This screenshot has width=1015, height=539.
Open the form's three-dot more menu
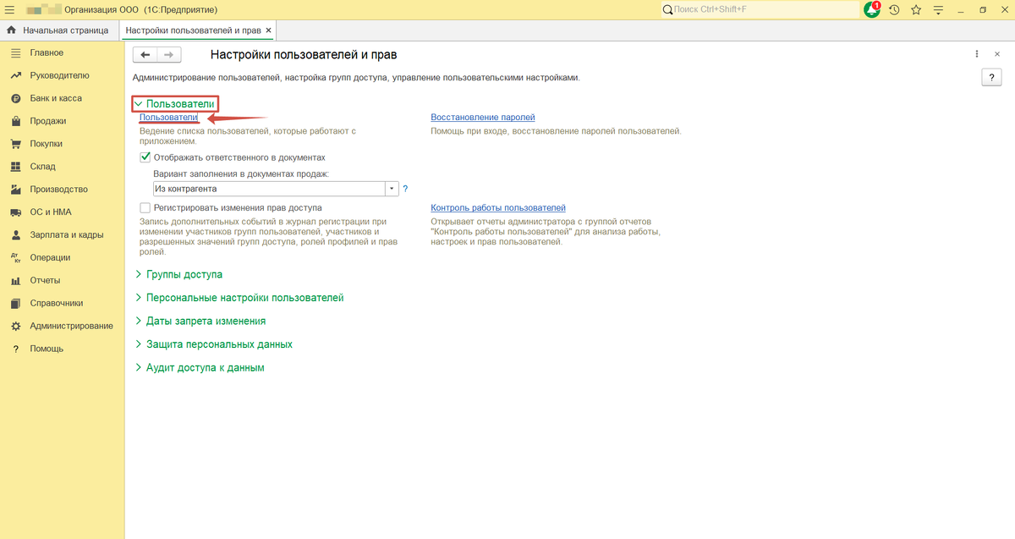[x=976, y=54]
